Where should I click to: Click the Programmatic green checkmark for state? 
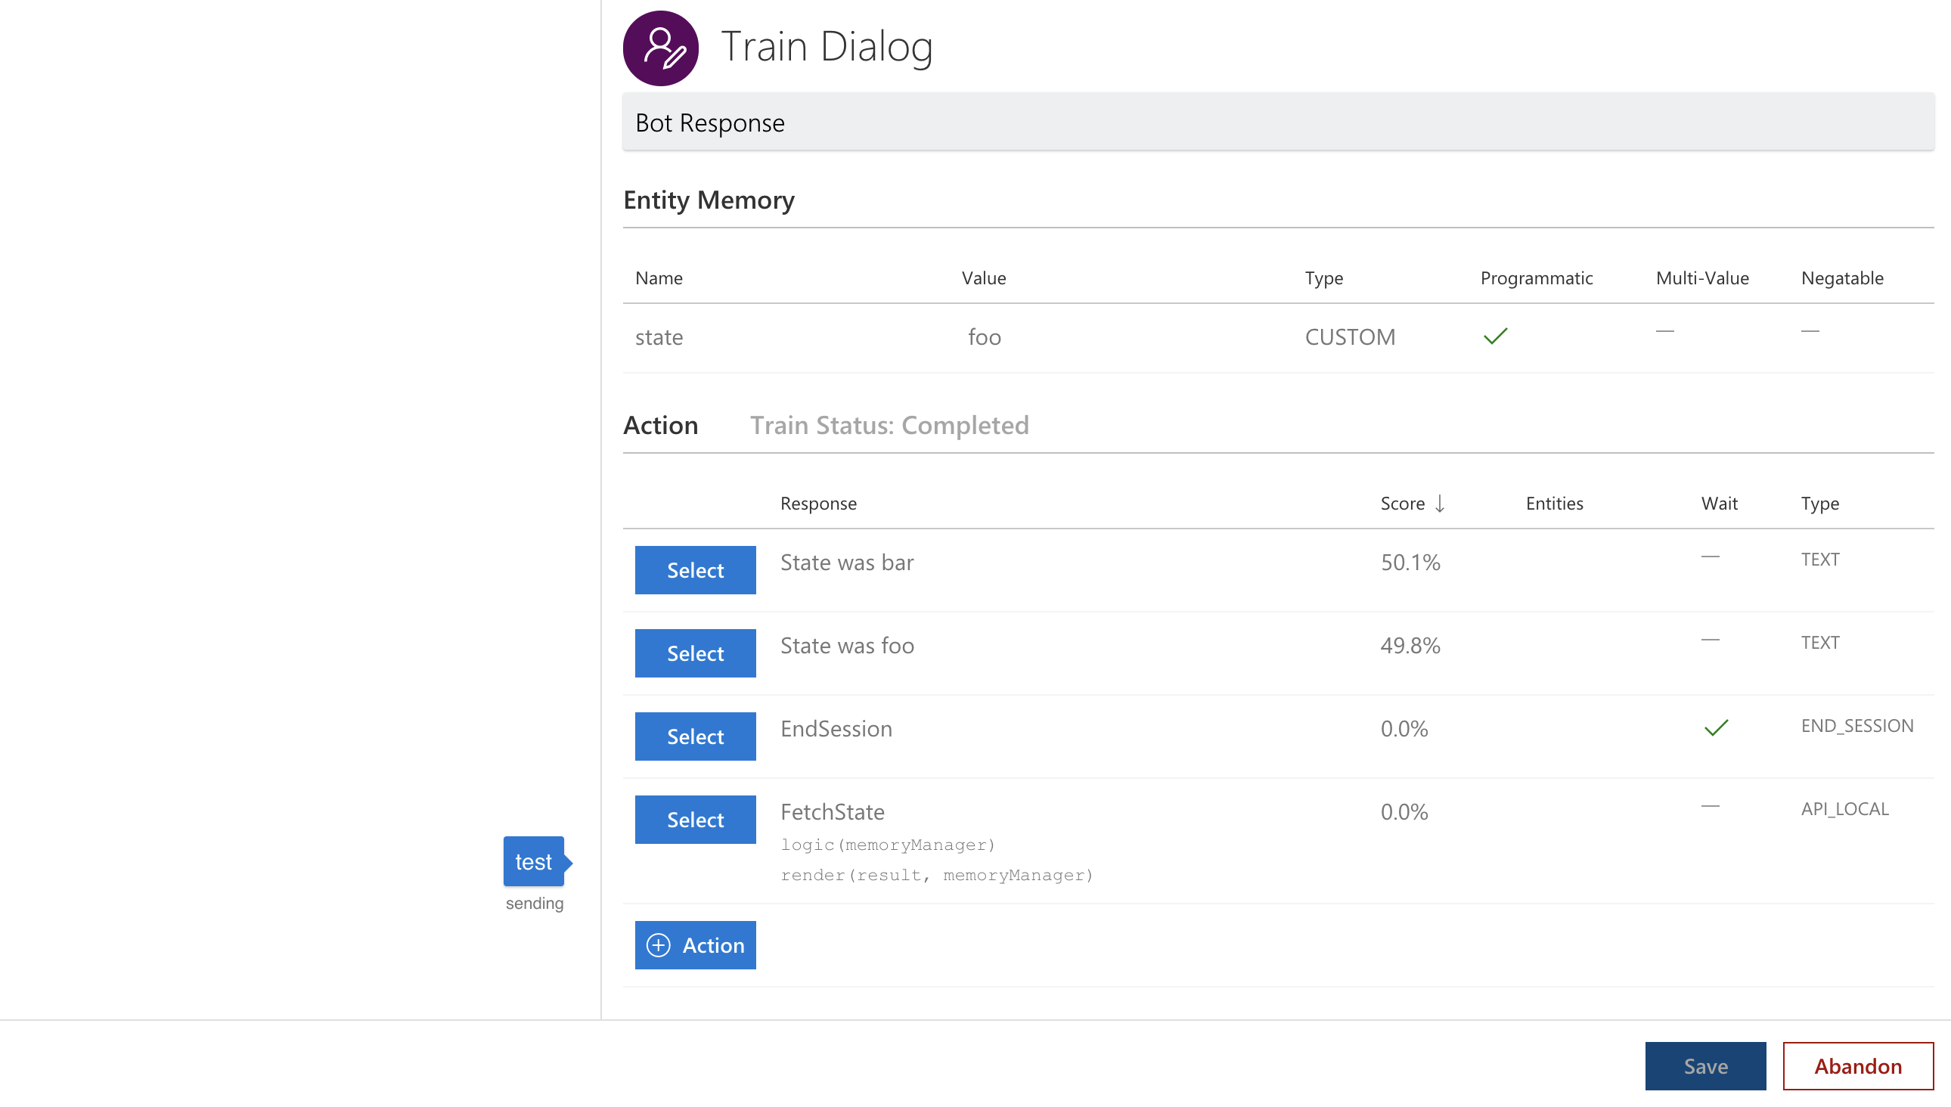coord(1495,336)
